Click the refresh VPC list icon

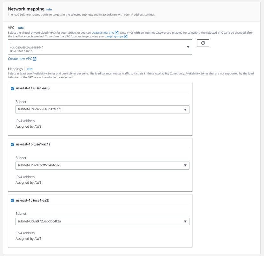203,43
